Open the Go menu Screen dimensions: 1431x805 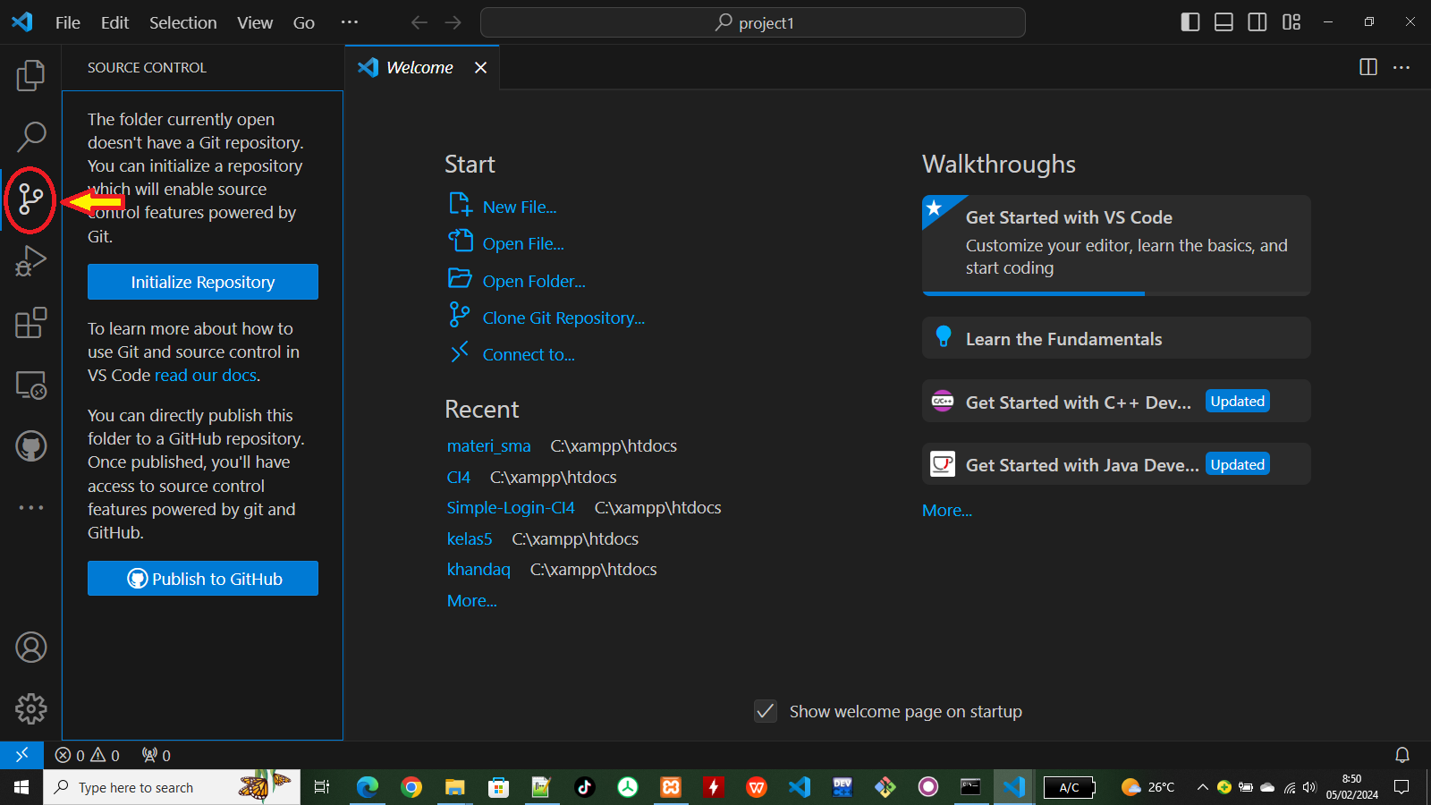coord(304,22)
